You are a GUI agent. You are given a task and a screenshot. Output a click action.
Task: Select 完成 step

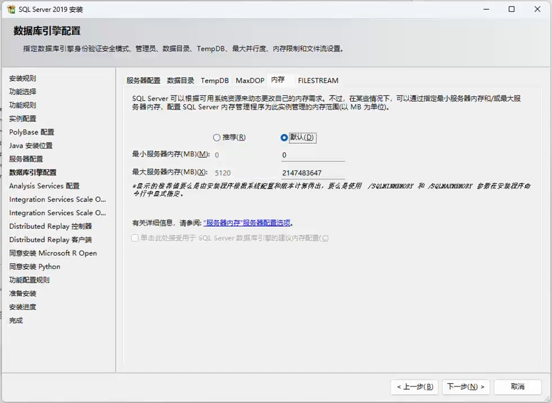16,321
